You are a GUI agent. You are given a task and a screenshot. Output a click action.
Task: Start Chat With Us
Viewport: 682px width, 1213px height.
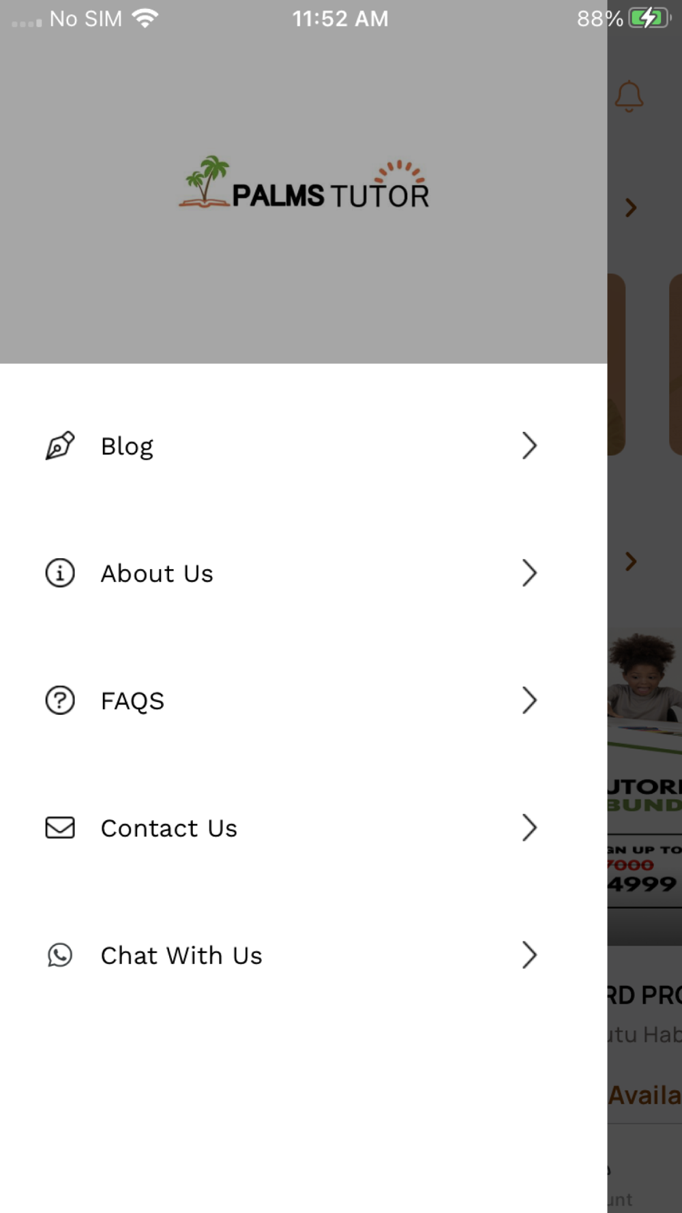click(303, 955)
